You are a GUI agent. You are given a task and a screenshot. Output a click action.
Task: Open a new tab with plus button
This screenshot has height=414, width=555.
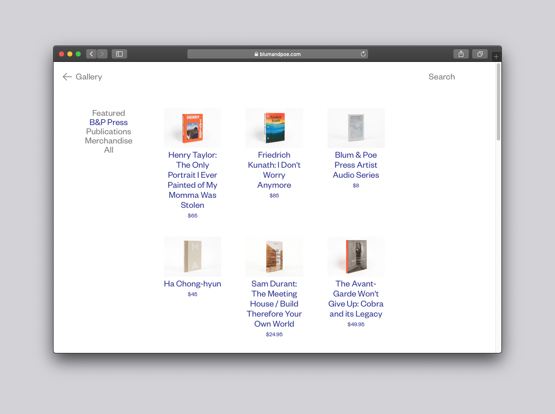(x=496, y=56)
